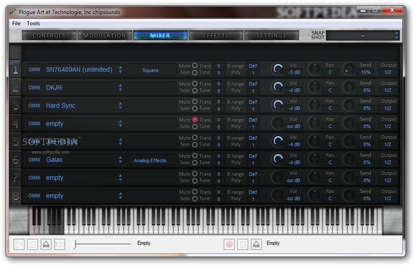The width and height of the screenshot is (415, 266).
Task: Open the preset arrows for Galax
Action: (x=120, y=160)
